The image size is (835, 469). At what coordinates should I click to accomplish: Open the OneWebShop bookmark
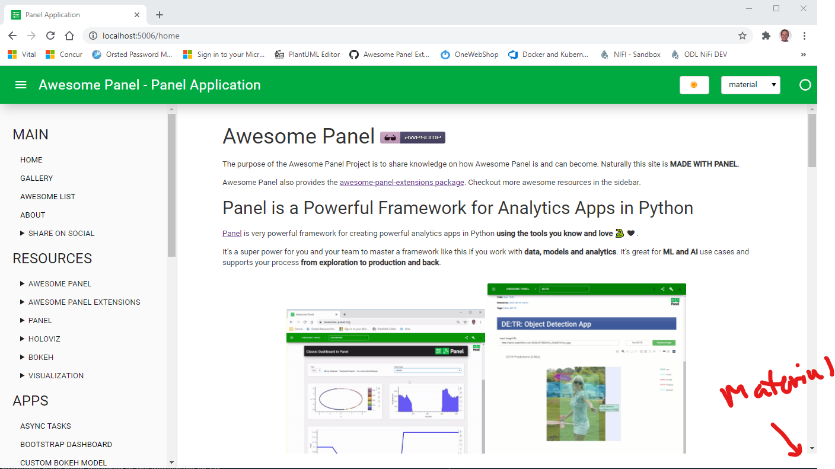point(469,55)
